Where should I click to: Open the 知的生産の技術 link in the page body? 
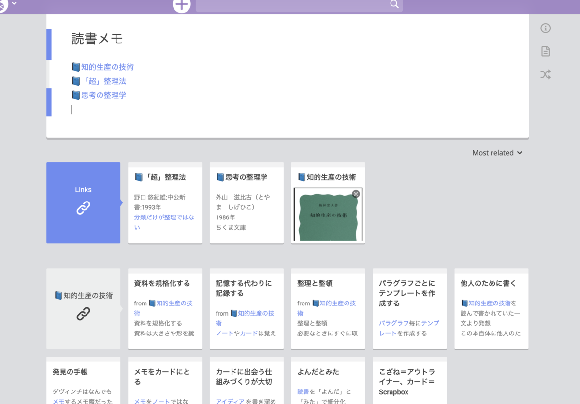[107, 67]
